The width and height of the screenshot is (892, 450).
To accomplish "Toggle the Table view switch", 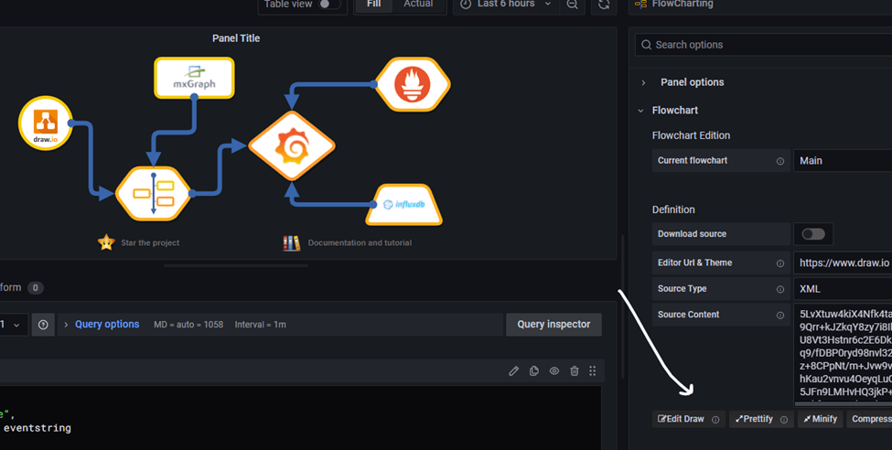I will click(x=328, y=5).
